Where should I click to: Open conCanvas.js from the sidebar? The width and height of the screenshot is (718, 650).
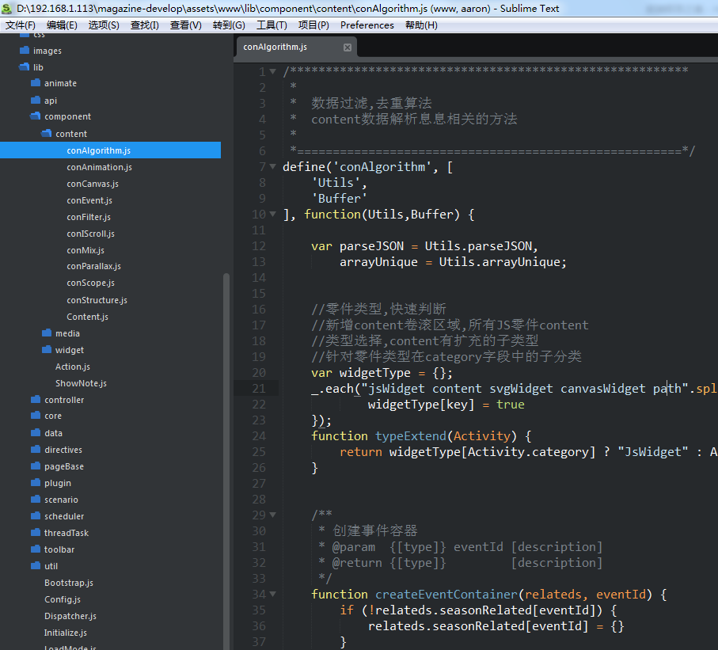coord(93,184)
